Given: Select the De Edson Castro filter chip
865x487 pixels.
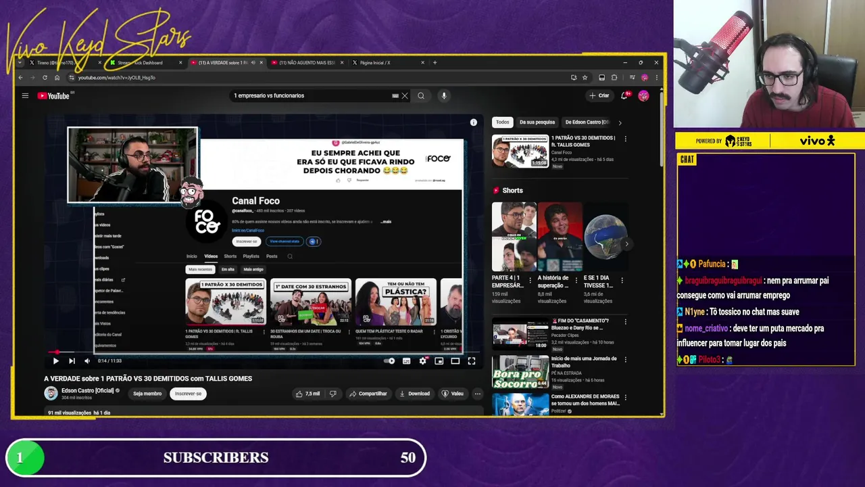Looking at the screenshot, I should click(x=587, y=122).
